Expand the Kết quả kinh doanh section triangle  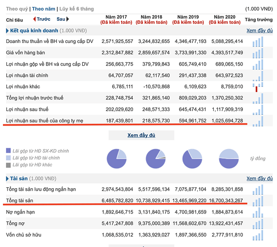7,31
